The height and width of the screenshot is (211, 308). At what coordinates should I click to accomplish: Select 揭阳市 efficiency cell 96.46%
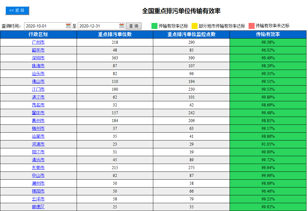click(x=268, y=191)
